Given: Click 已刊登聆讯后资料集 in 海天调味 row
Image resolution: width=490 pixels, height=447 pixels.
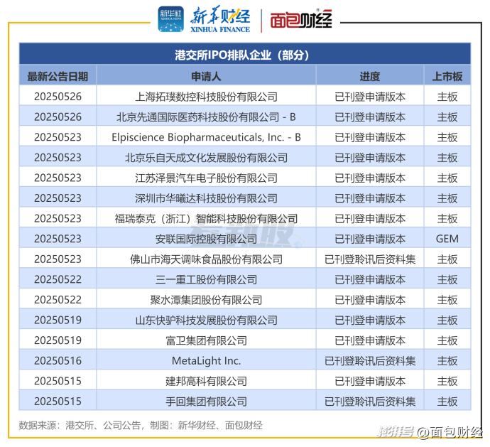Looking at the screenshot, I should 370,259.
